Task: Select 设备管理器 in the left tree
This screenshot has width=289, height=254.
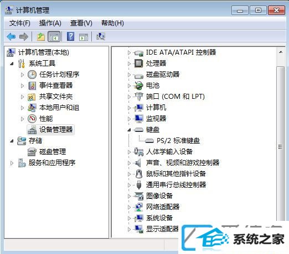Action: pos(56,130)
